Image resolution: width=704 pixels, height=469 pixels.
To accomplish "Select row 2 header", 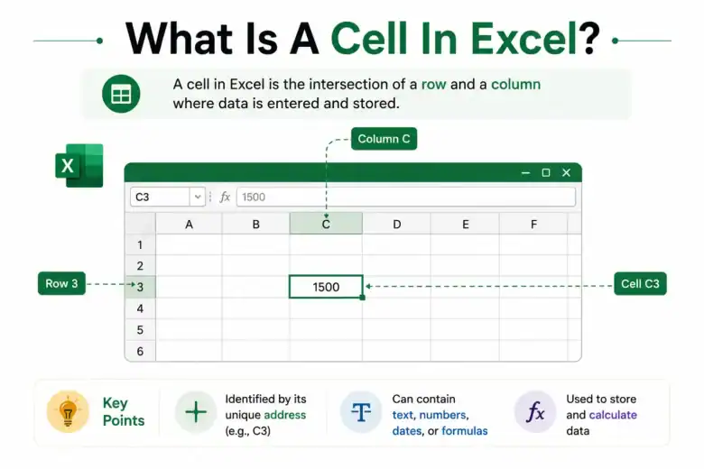I will coord(140,266).
